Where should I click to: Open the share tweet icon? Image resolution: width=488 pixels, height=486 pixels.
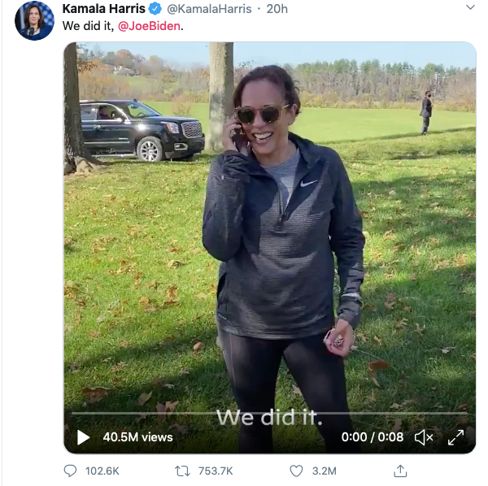(400, 471)
